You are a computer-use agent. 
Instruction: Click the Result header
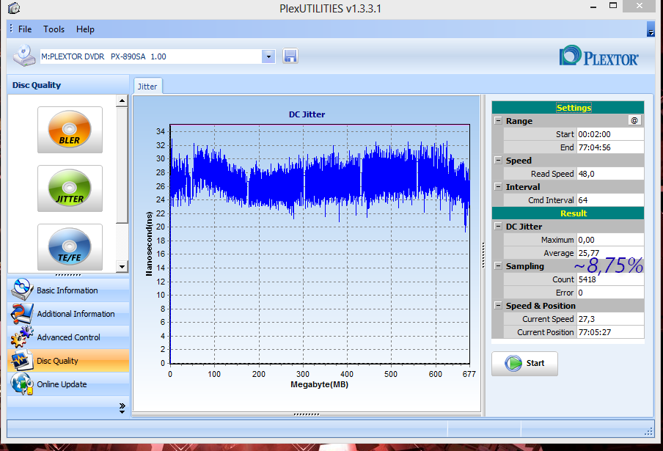click(568, 213)
